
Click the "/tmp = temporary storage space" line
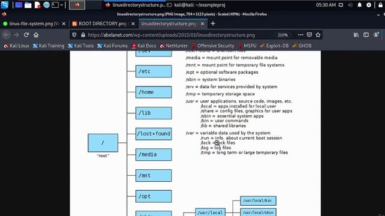(220, 94)
